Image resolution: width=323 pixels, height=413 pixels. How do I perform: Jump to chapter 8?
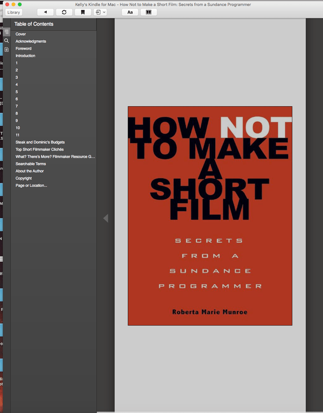(17, 113)
